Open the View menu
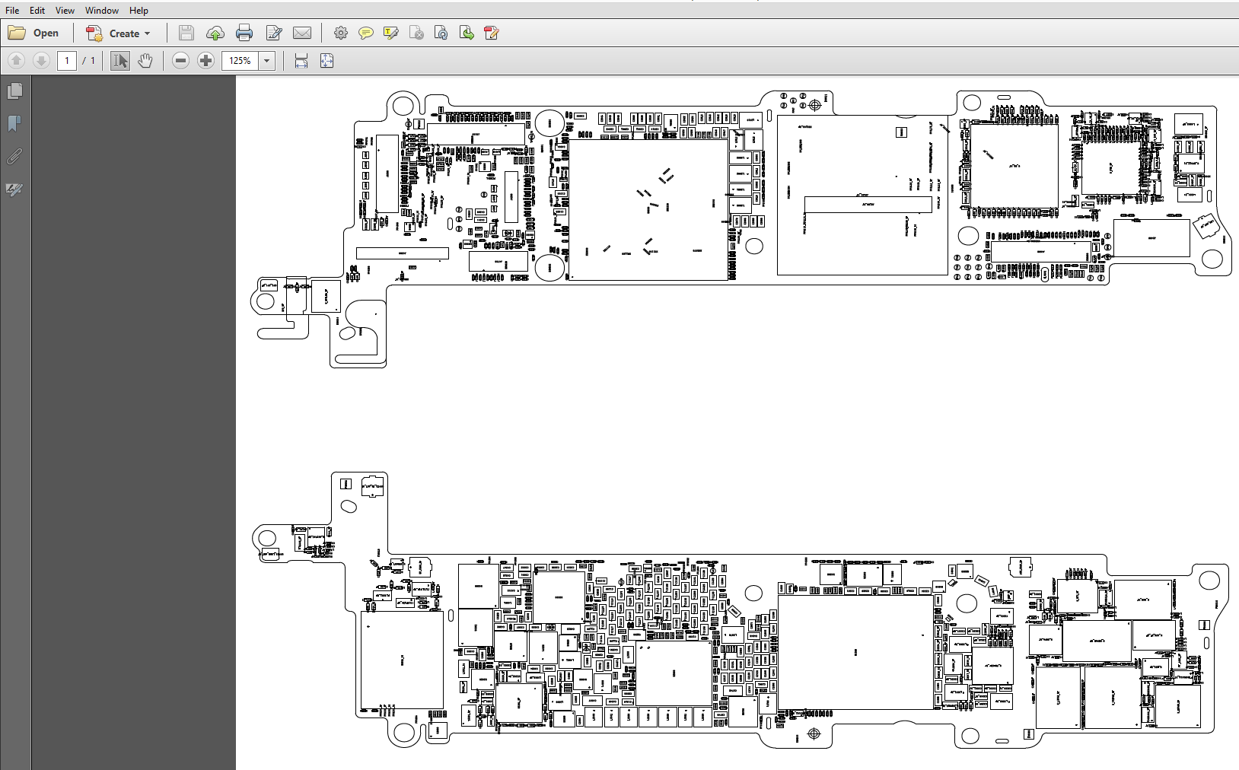The height and width of the screenshot is (770, 1239). click(x=65, y=11)
